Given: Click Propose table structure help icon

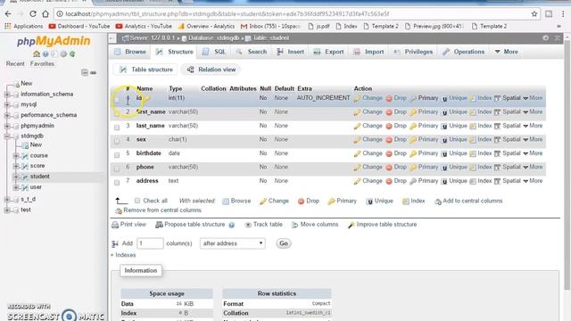Looking at the screenshot, I should click(232, 226).
